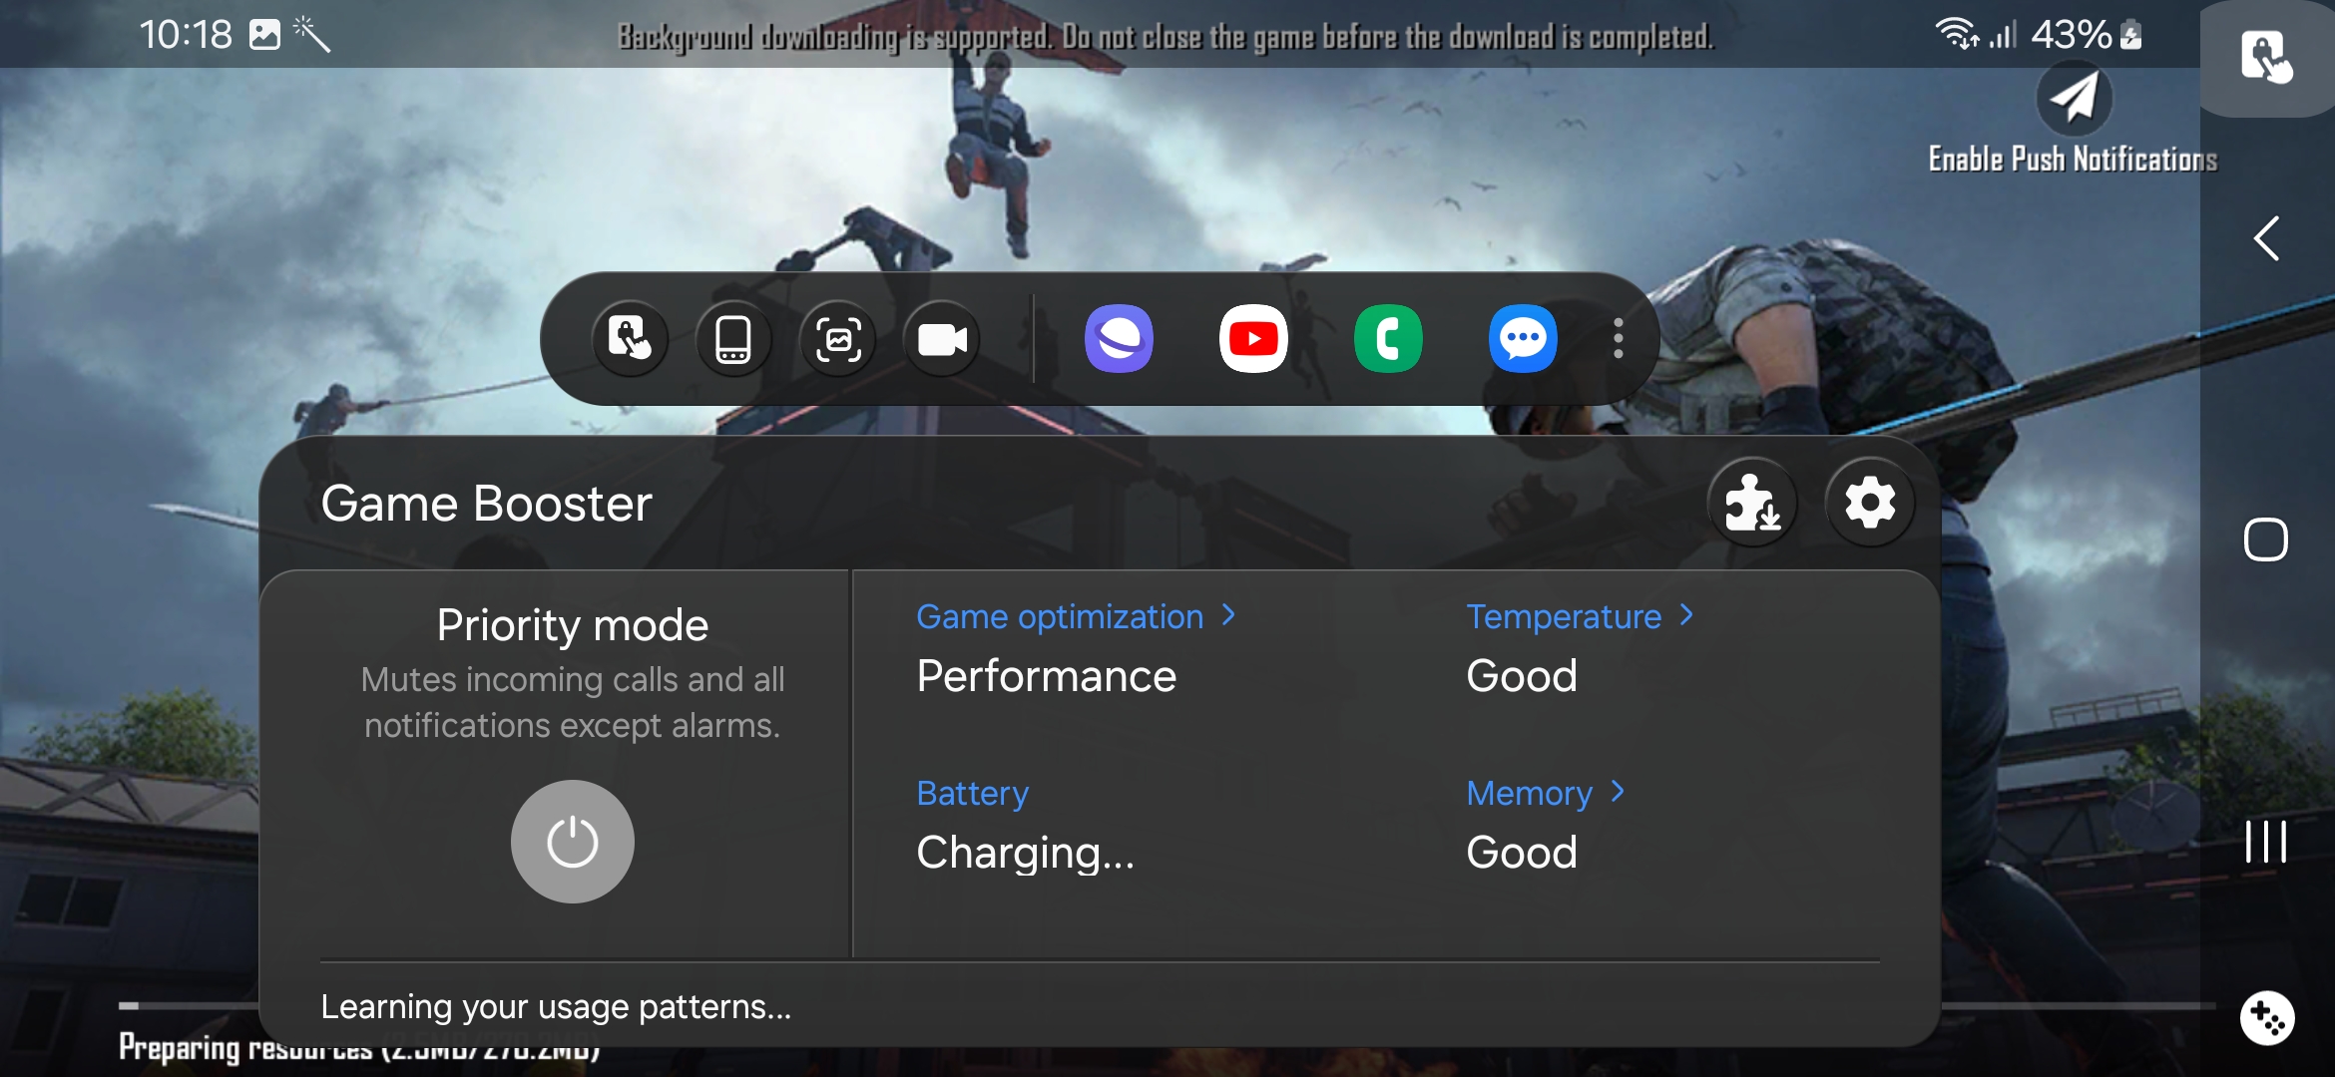Open Samsung Internet pop-up app
2335x1077 pixels.
click(x=1119, y=339)
